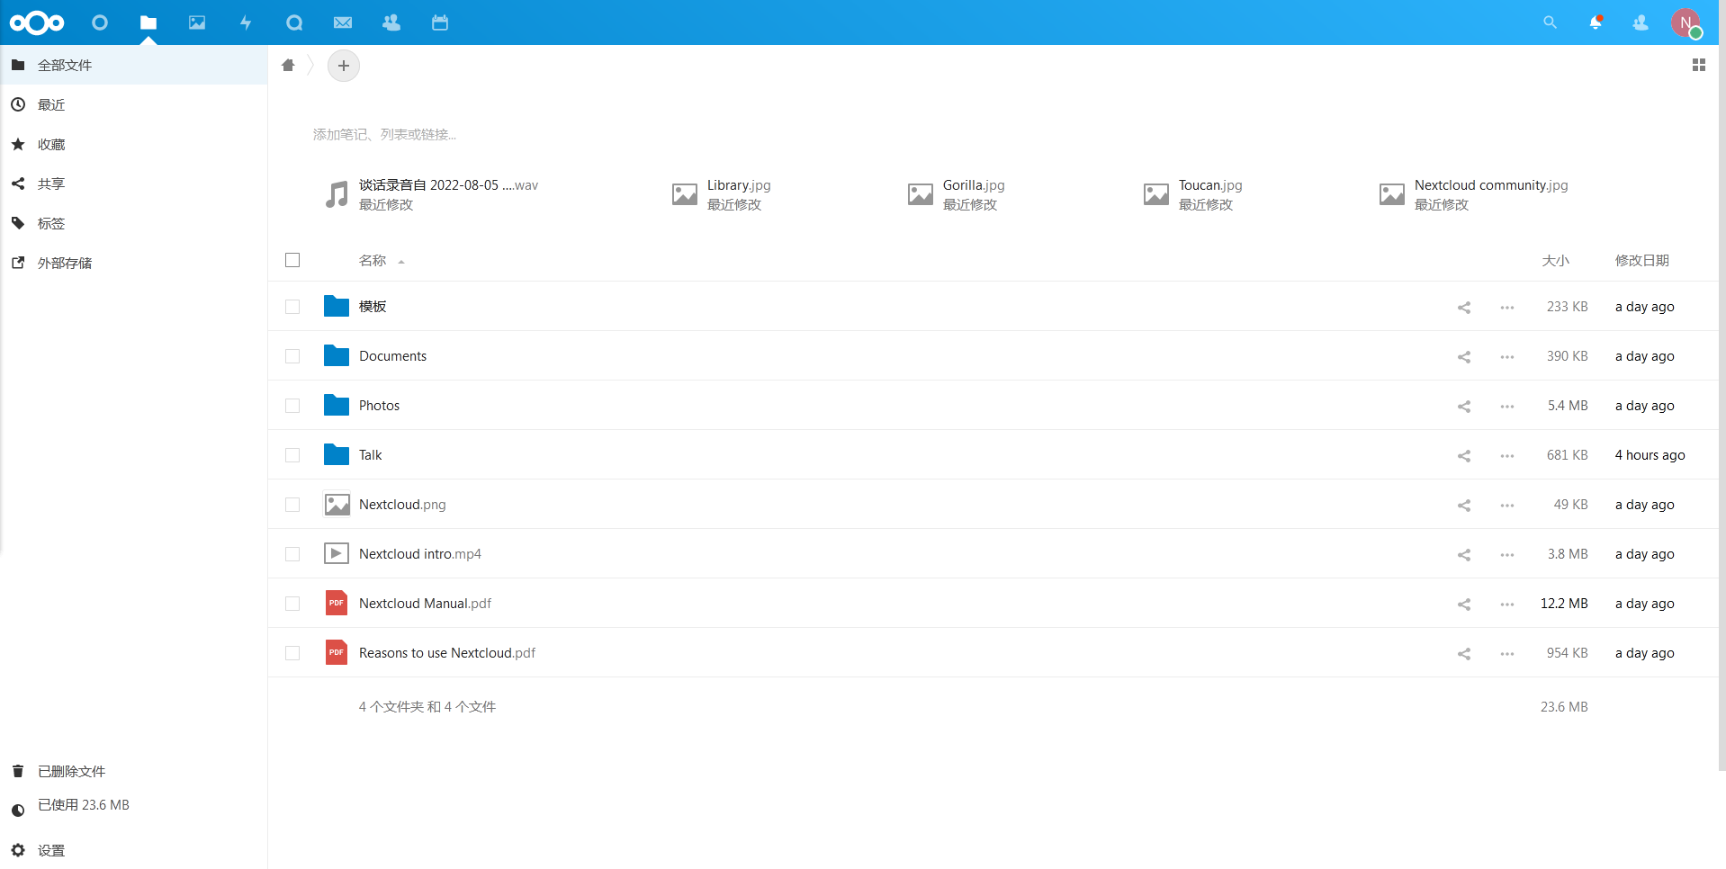Open more actions for Documents folder
The image size is (1726, 869).
click(1507, 357)
